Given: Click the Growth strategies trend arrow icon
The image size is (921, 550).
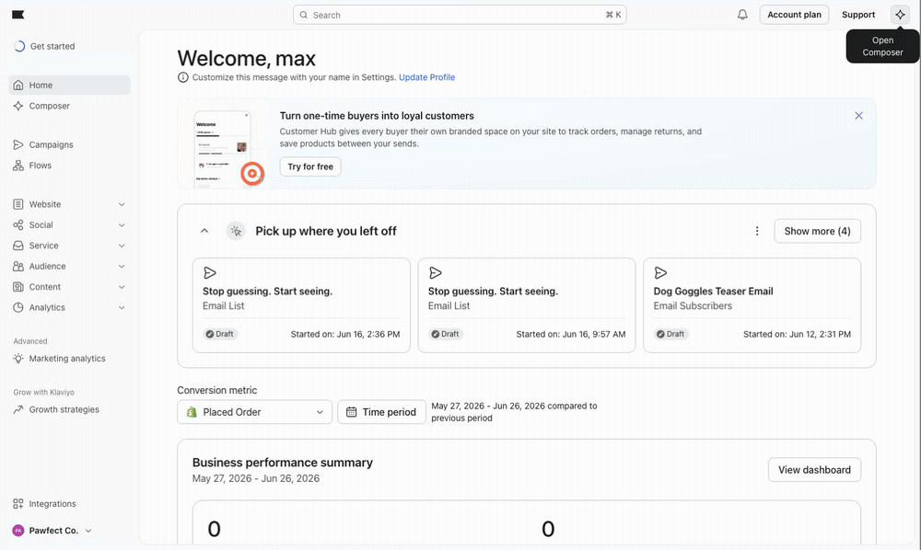Looking at the screenshot, I should click(18, 409).
